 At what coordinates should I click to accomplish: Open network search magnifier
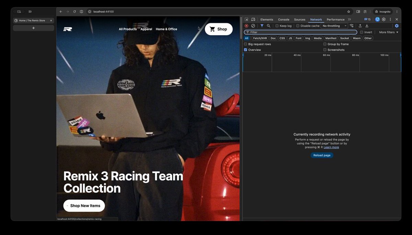(x=268, y=26)
